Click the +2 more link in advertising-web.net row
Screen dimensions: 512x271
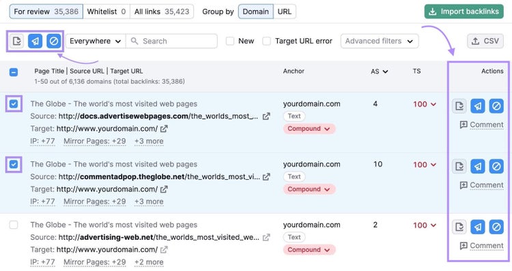click(149, 262)
